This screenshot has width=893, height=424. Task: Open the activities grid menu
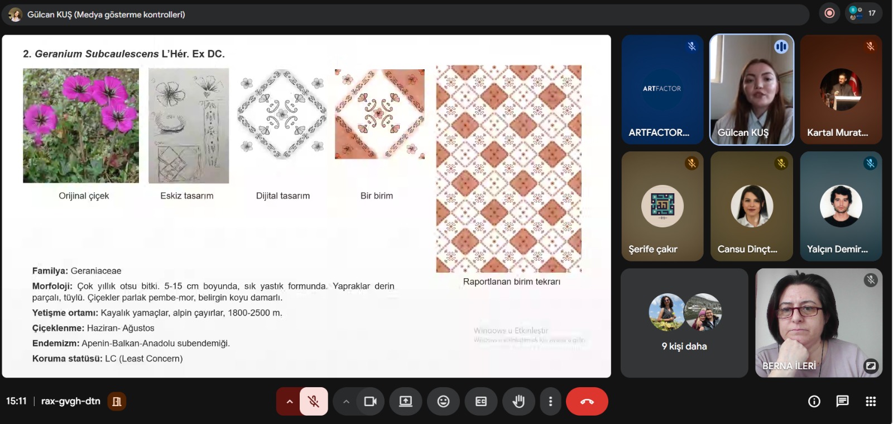click(x=871, y=401)
